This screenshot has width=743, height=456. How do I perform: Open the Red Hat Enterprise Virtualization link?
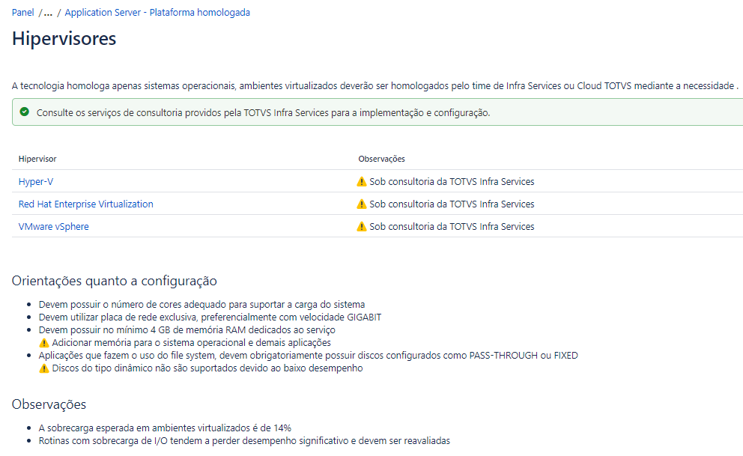[86, 204]
